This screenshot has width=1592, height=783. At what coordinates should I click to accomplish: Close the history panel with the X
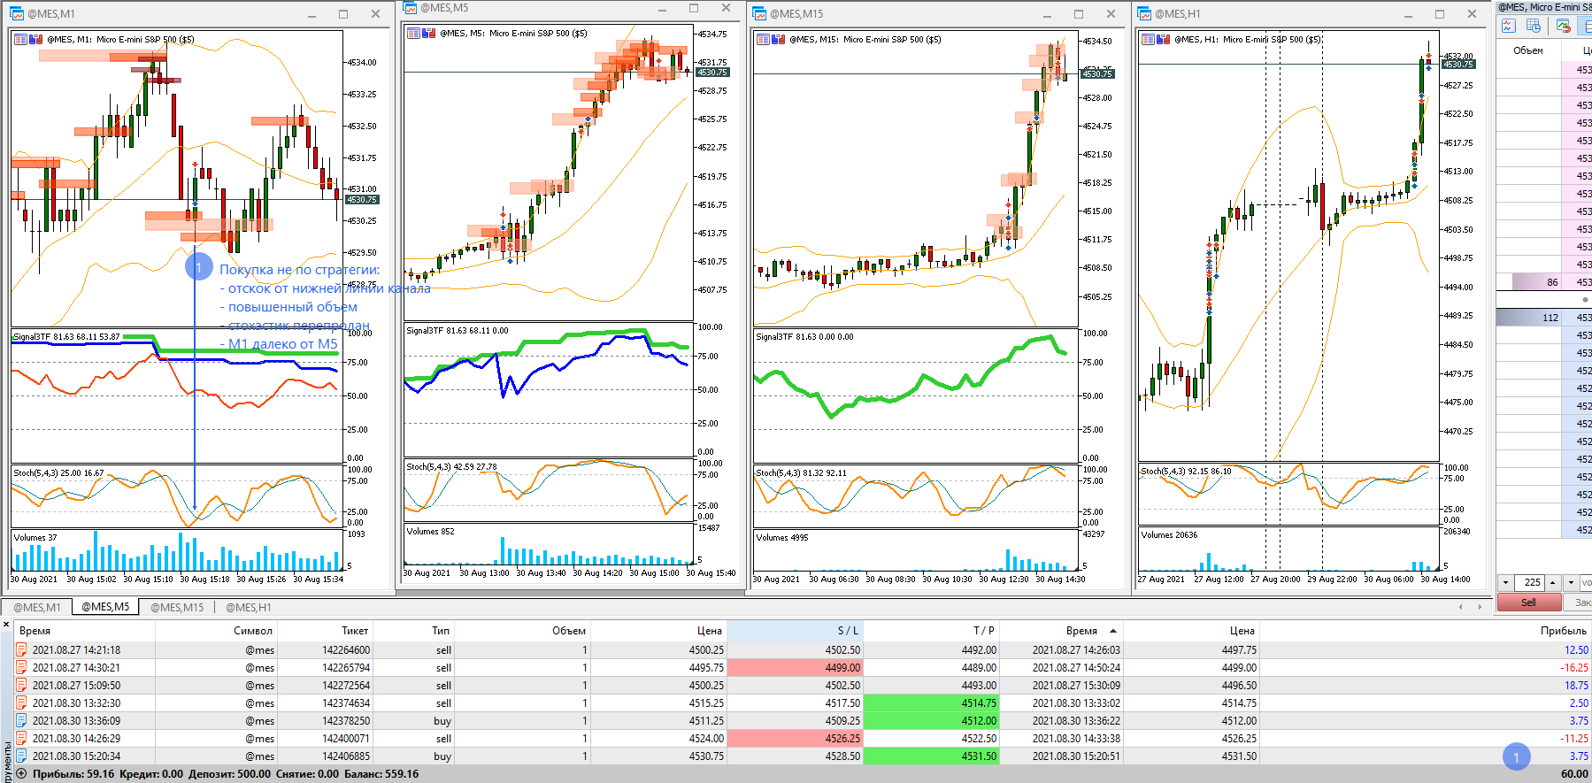pos(6,625)
